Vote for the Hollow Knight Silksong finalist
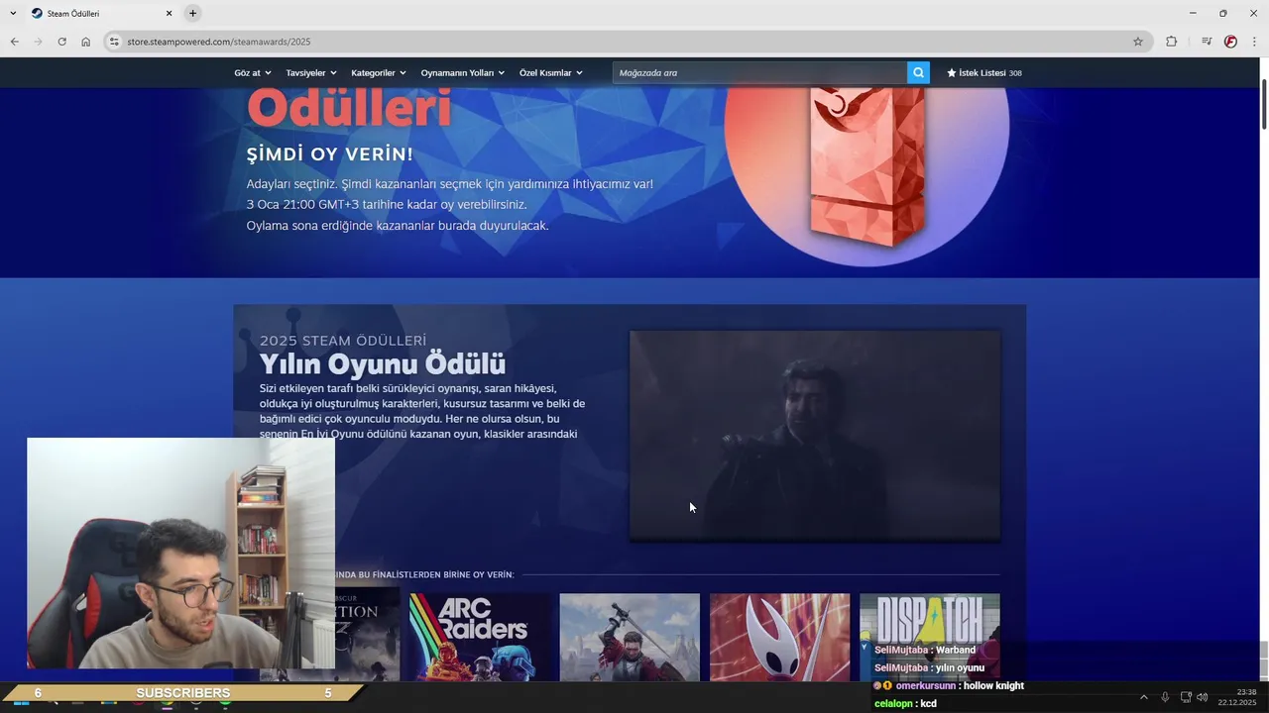 point(779,637)
